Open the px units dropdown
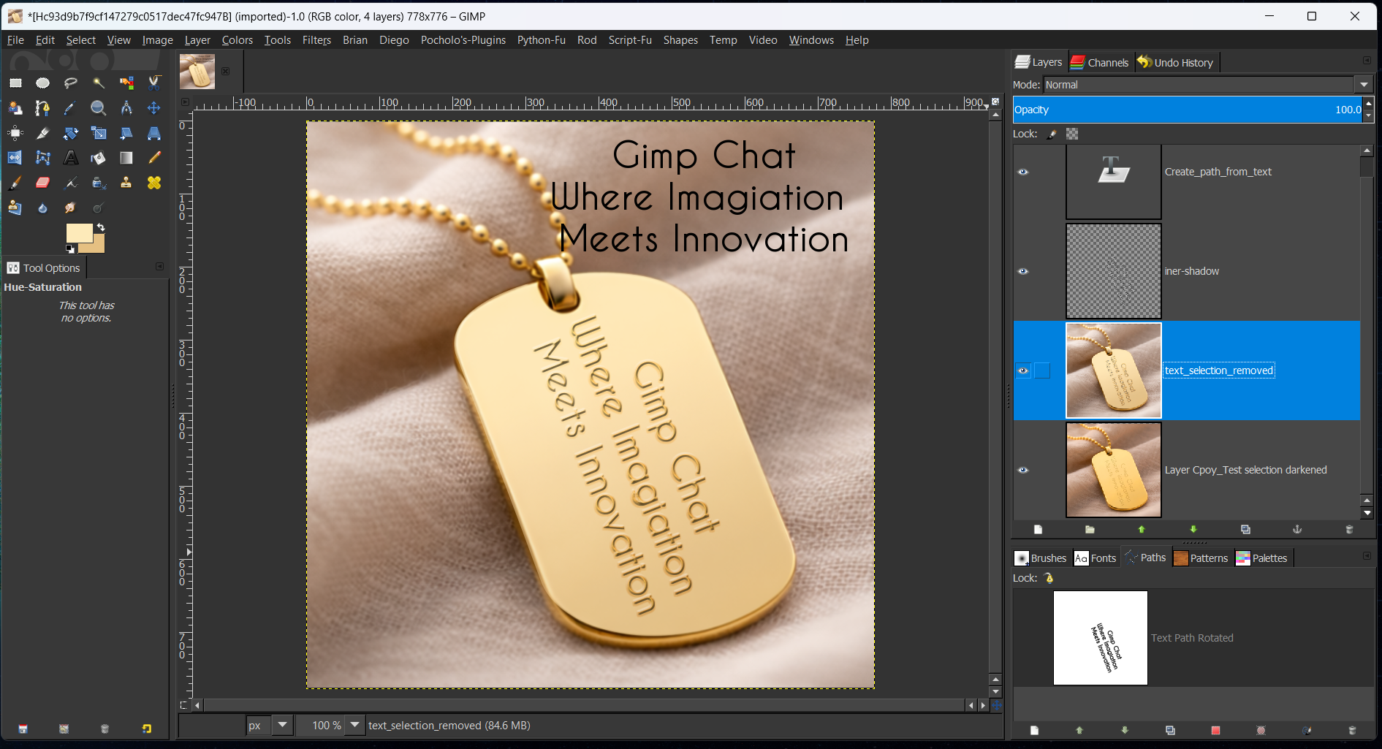1382x749 pixels. point(282,725)
